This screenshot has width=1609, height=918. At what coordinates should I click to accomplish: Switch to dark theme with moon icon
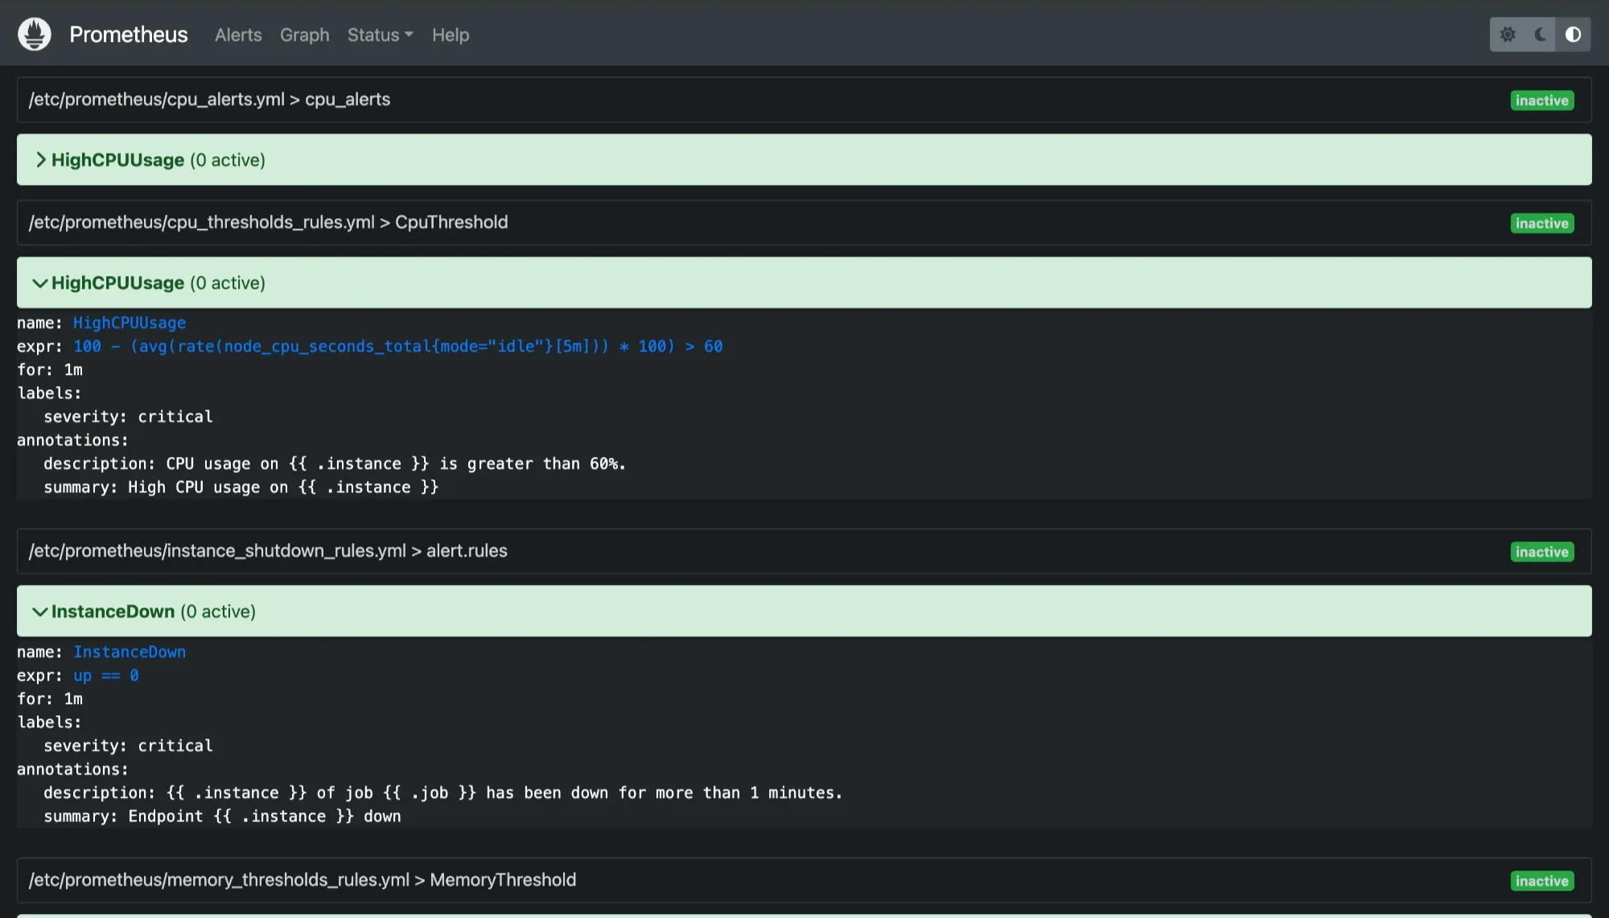tap(1541, 35)
